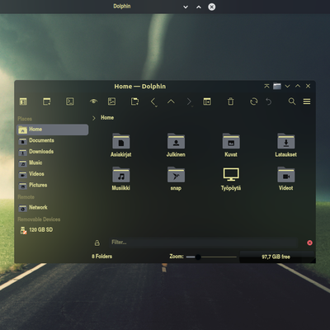Go back with the left arrow
Image resolution: width=330 pixels, height=330 pixels.
point(153,101)
